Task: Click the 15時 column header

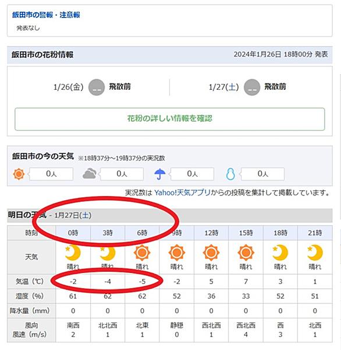Action: [x=246, y=233]
